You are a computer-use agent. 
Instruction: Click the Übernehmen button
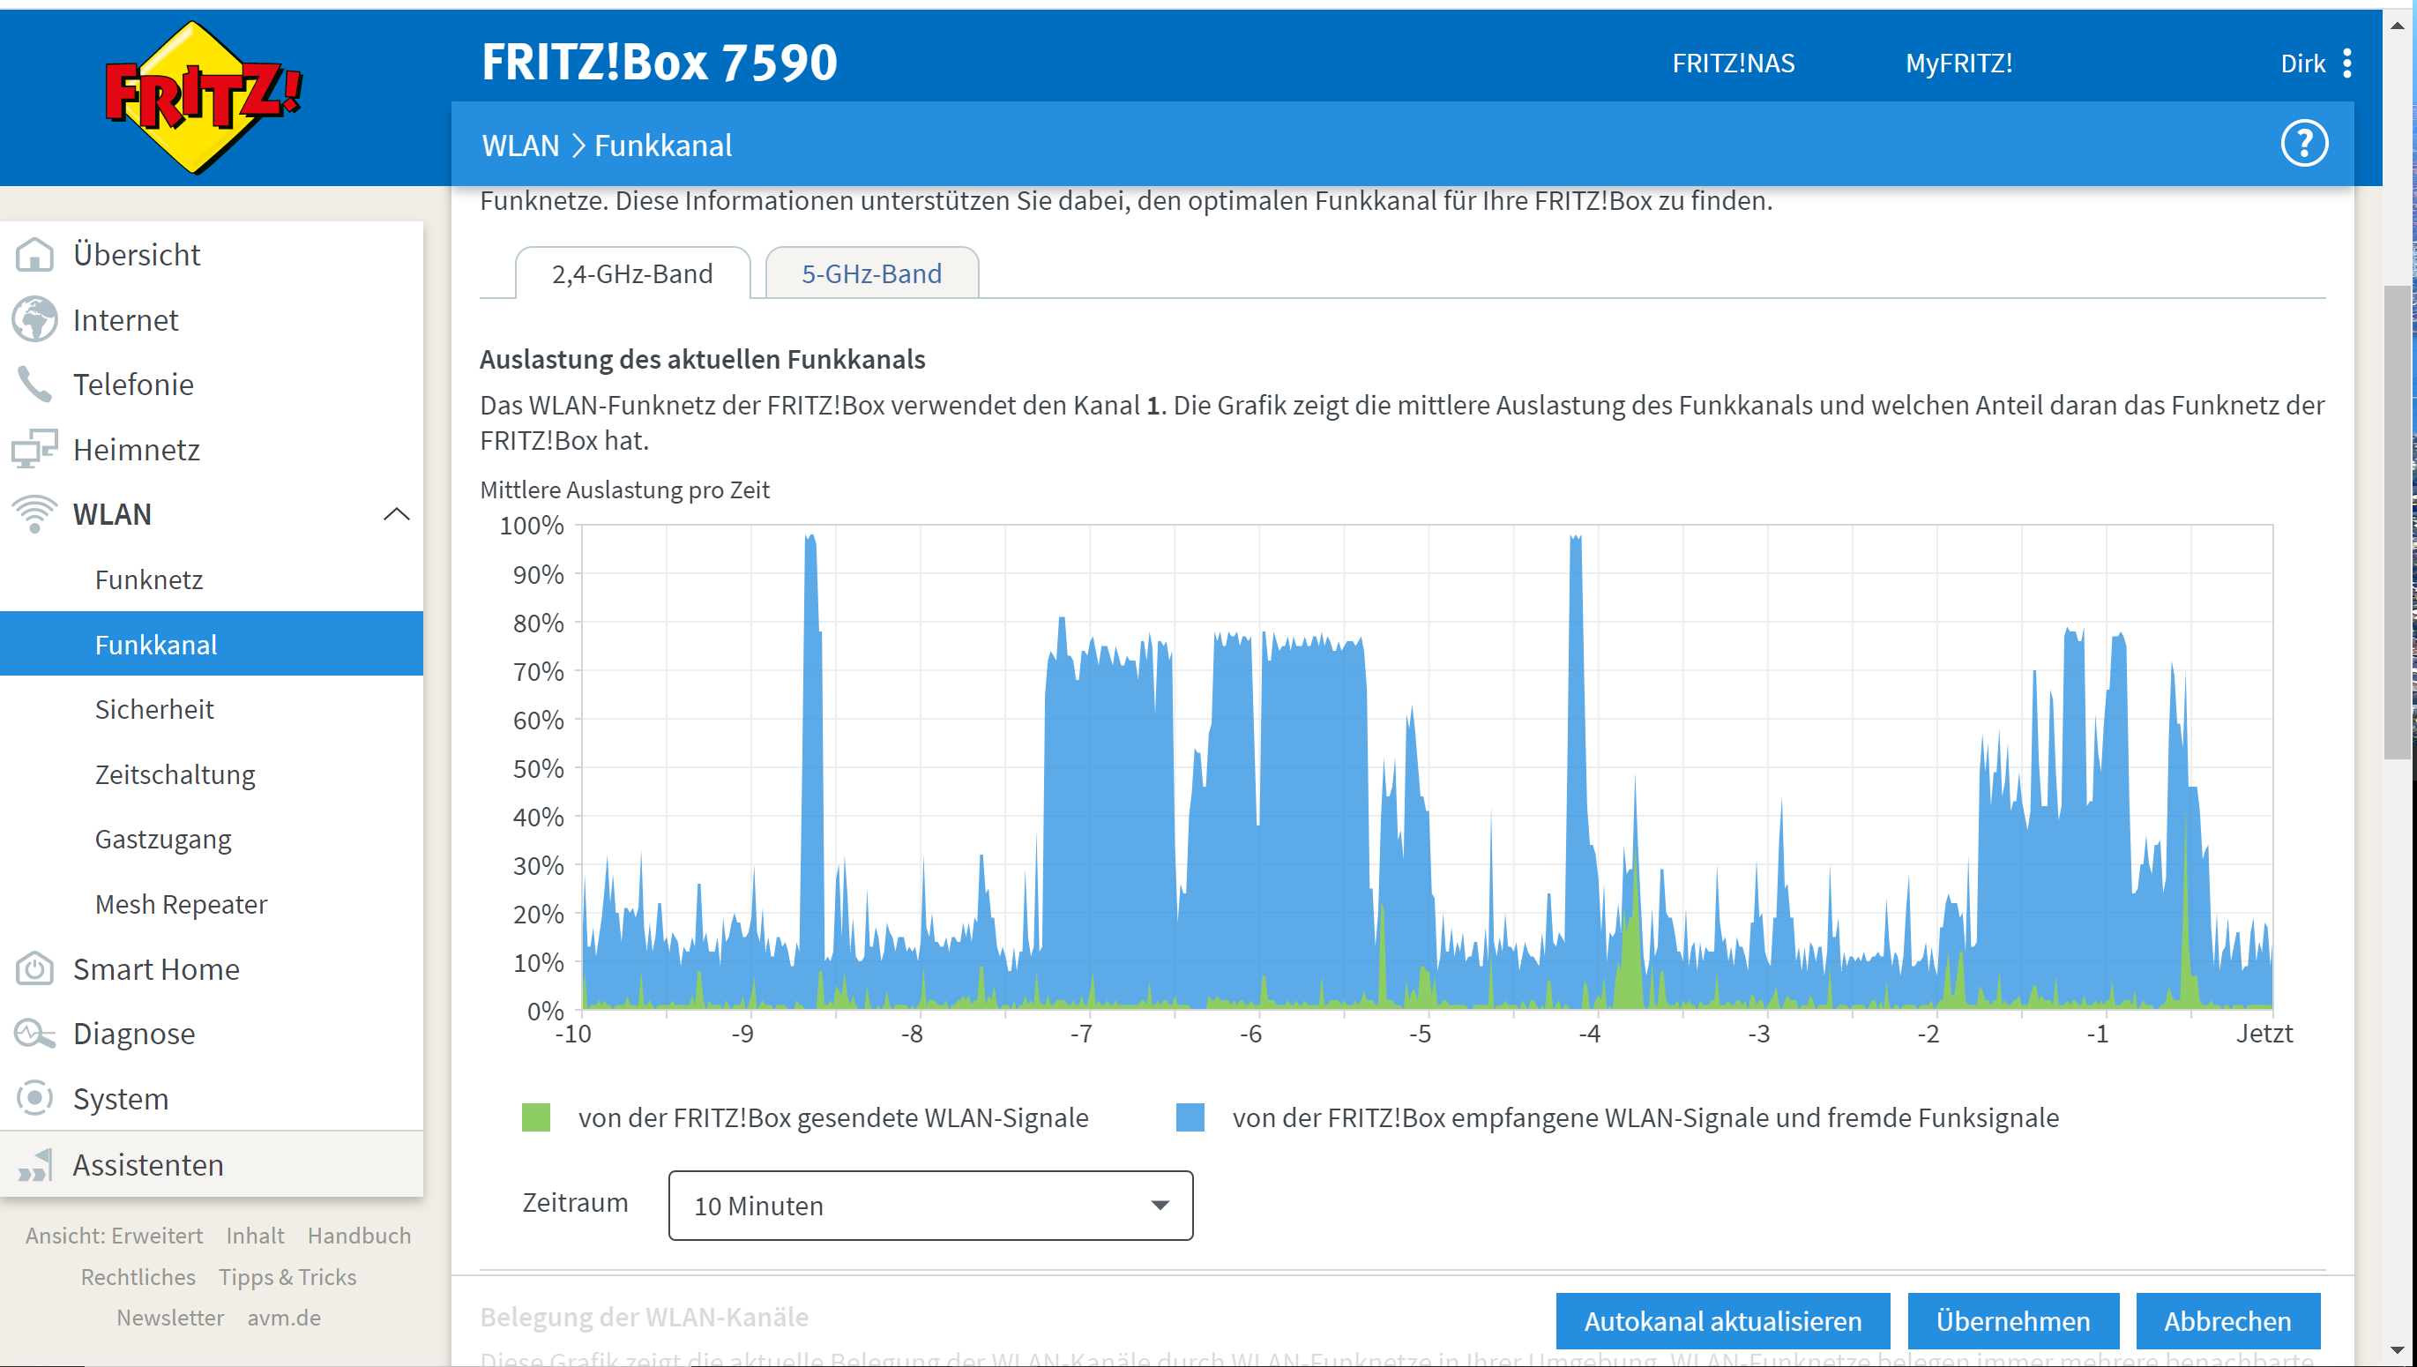click(x=2012, y=1320)
